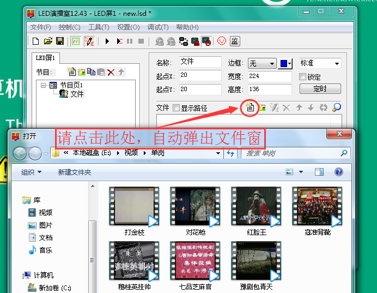Toggle the 显示路径 show path checkbox
Screen dimensions: 377x293
[176, 108]
